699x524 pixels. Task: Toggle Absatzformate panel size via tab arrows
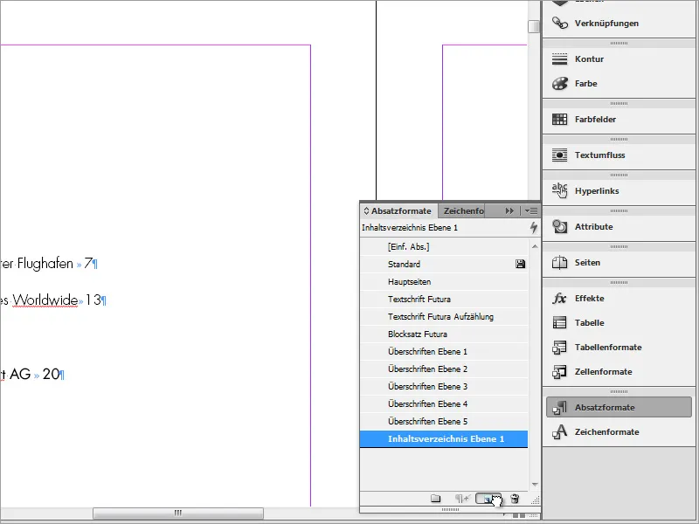tap(366, 210)
